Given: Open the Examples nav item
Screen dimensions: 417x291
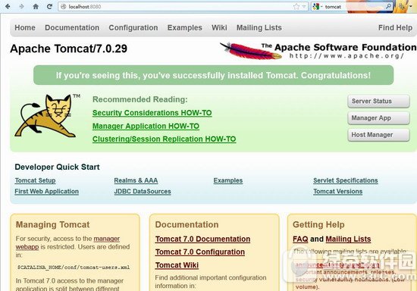Looking at the screenshot, I should pyautogui.click(x=184, y=27).
